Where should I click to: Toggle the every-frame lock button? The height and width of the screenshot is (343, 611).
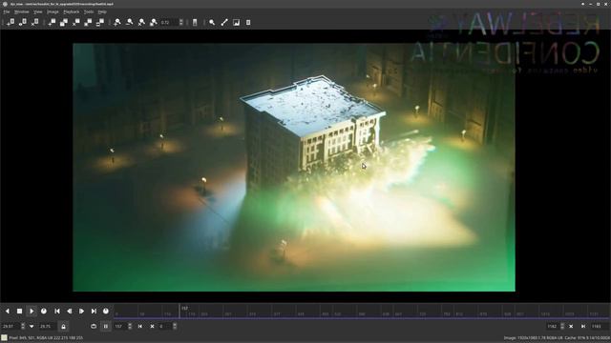pyautogui.click(x=64, y=326)
